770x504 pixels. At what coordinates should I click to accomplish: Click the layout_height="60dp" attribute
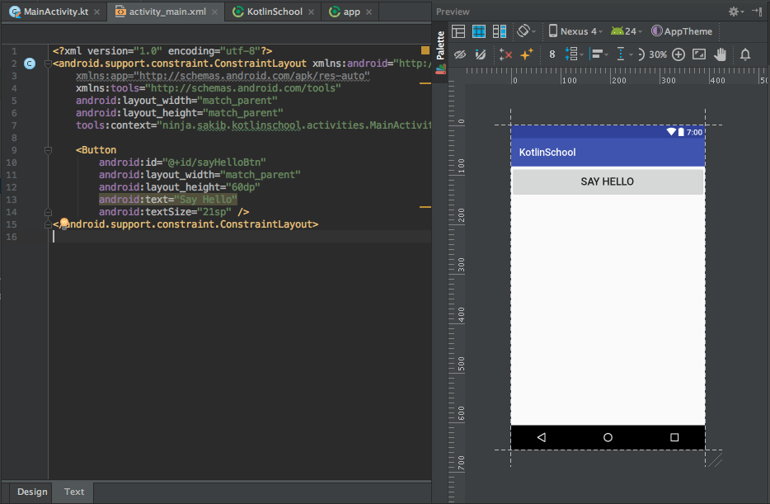click(179, 187)
